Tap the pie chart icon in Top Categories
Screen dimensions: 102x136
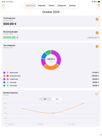click(97, 46)
